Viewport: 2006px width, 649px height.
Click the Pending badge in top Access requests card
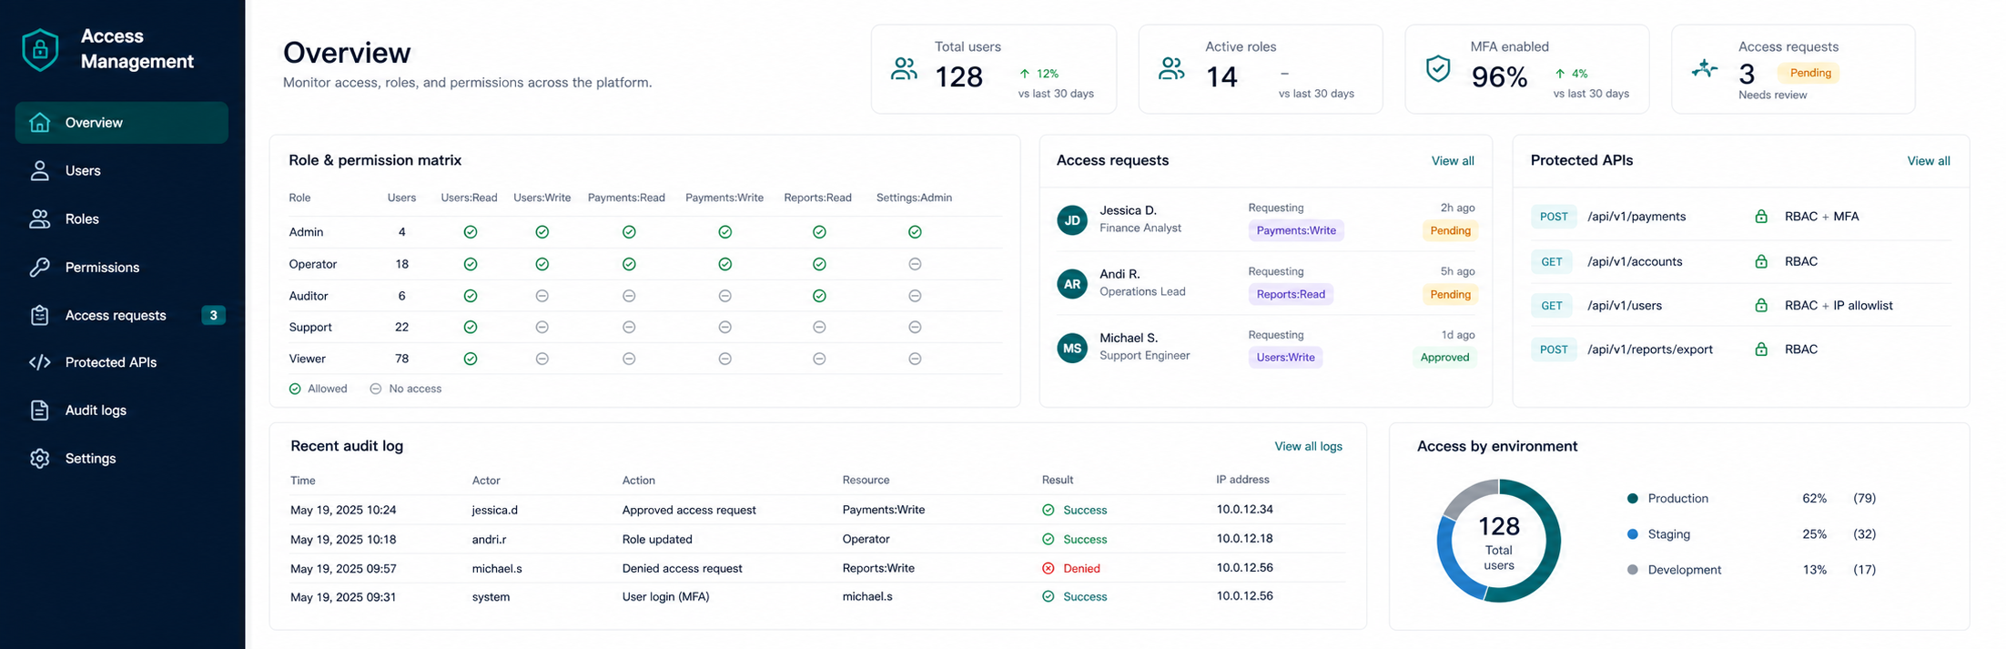pos(1810,73)
